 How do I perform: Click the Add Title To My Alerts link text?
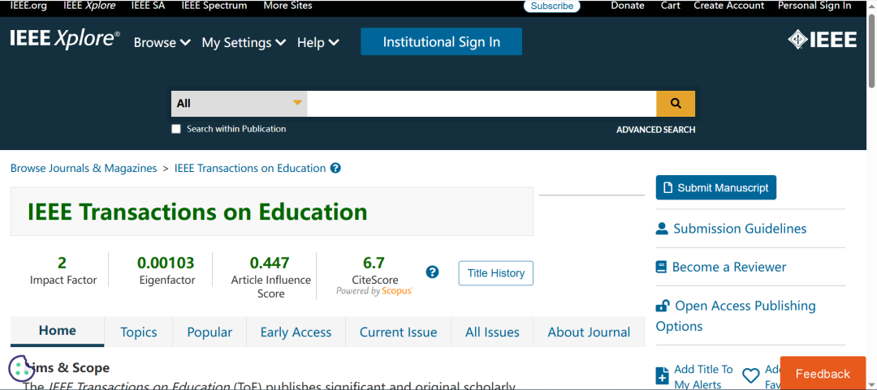click(703, 376)
